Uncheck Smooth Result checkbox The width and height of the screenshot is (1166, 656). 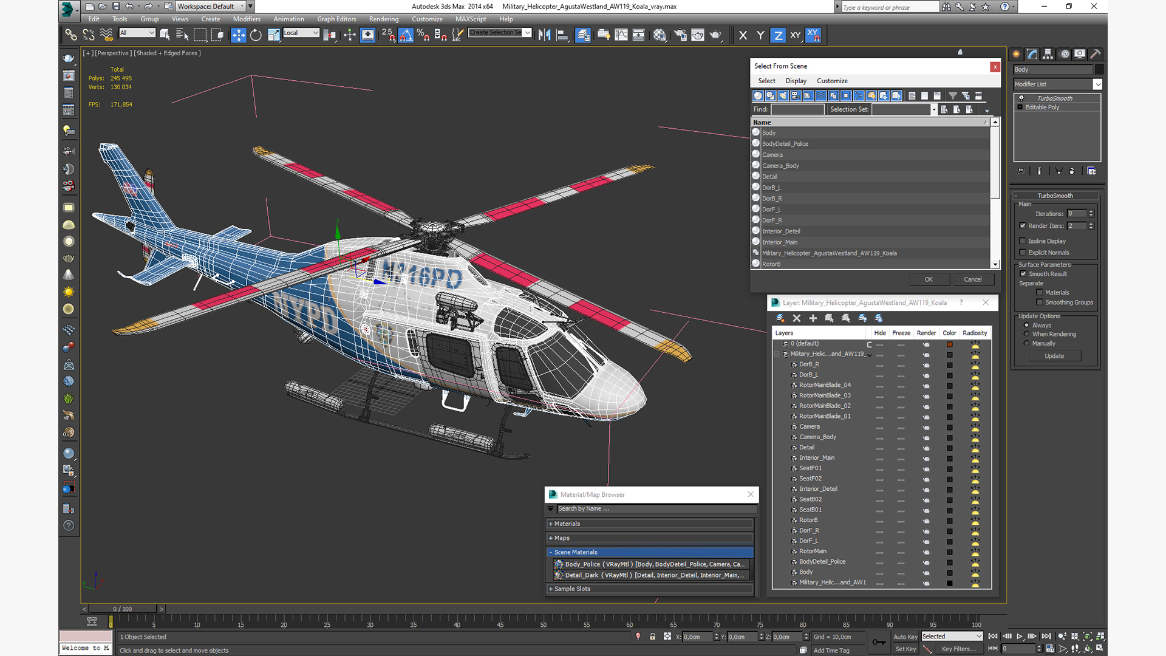tap(1023, 274)
